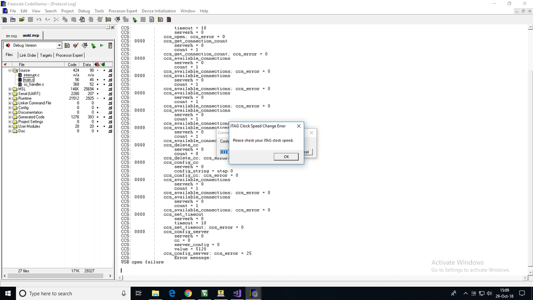Click the Protocol Log vertical scrollbar
This screenshot has width=533, height=300.
[x=530, y=150]
